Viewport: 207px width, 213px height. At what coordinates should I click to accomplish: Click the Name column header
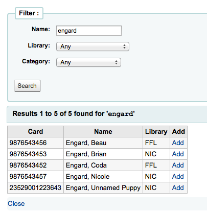103,132
